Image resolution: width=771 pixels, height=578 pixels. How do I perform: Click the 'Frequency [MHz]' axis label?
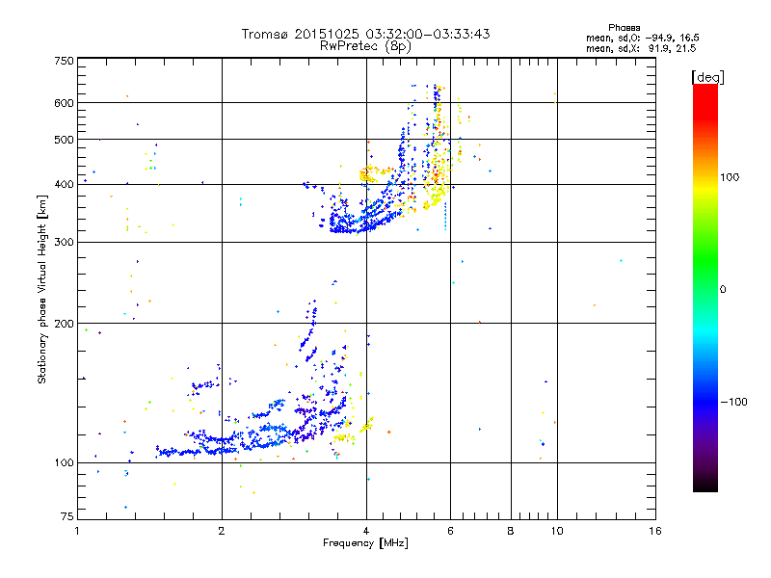point(365,543)
